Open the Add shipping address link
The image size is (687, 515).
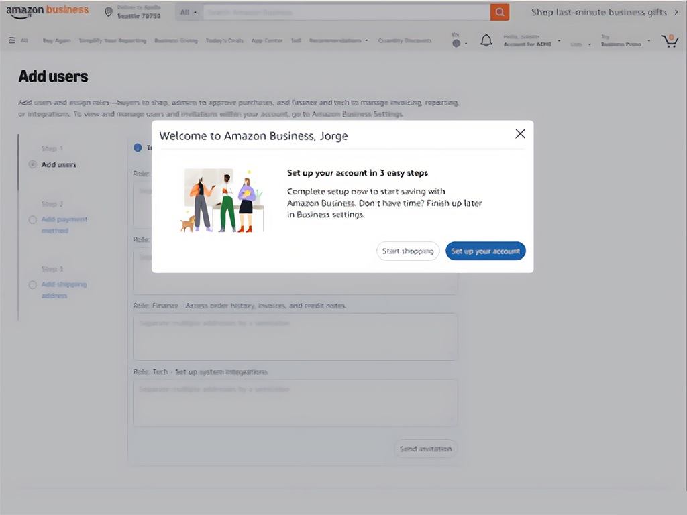point(64,290)
